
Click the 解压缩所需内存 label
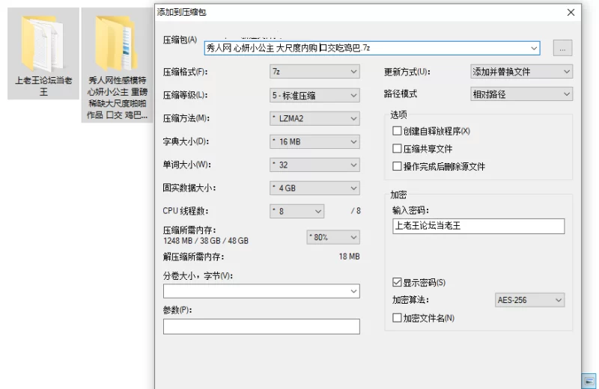(x=194, y=257)
